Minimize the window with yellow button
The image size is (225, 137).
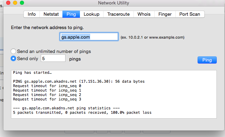pos(15,3)
